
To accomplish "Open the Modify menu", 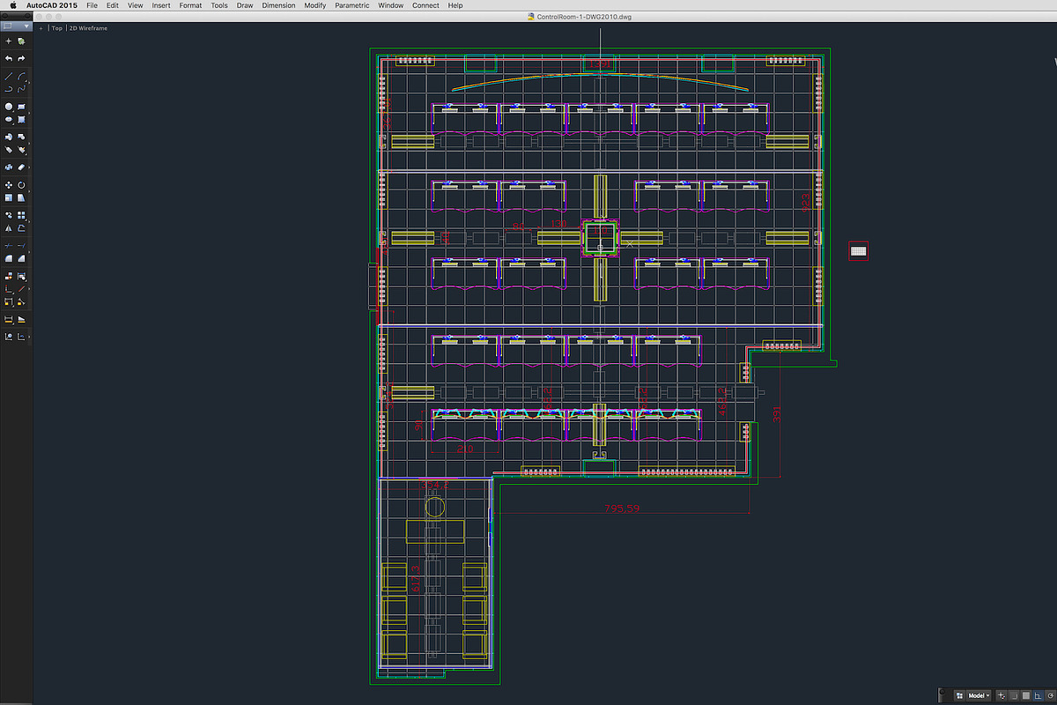I will pyautogui.click(x=314, y=5).
